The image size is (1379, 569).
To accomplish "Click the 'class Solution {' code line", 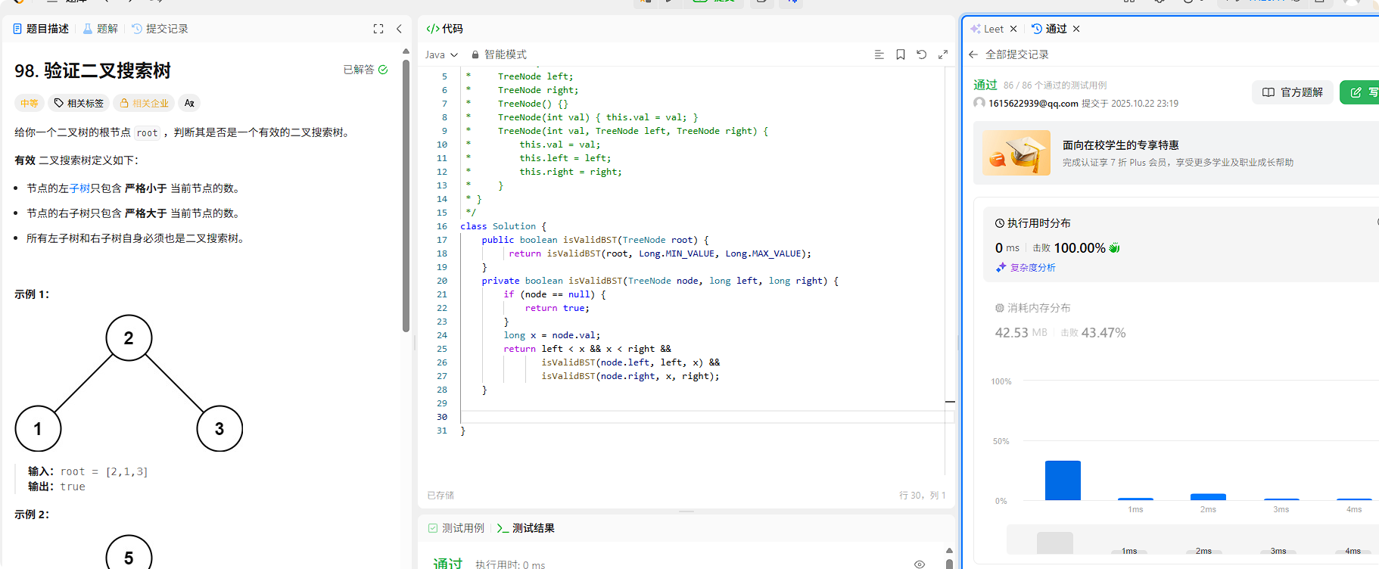I will 503,226.
